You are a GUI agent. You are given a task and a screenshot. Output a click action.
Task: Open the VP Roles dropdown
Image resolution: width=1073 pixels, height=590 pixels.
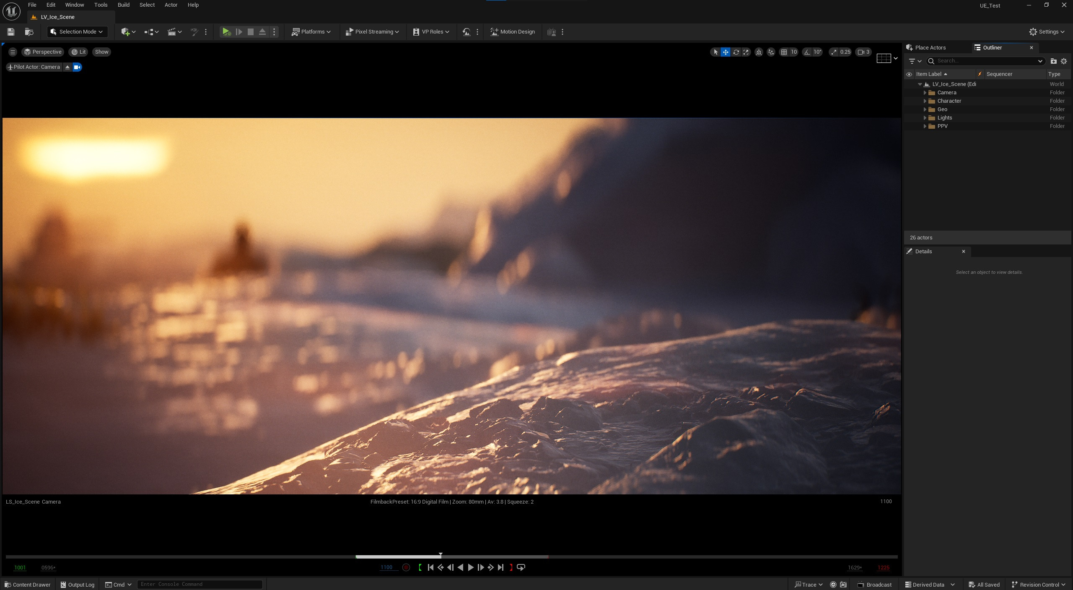[x=431, y=32]
